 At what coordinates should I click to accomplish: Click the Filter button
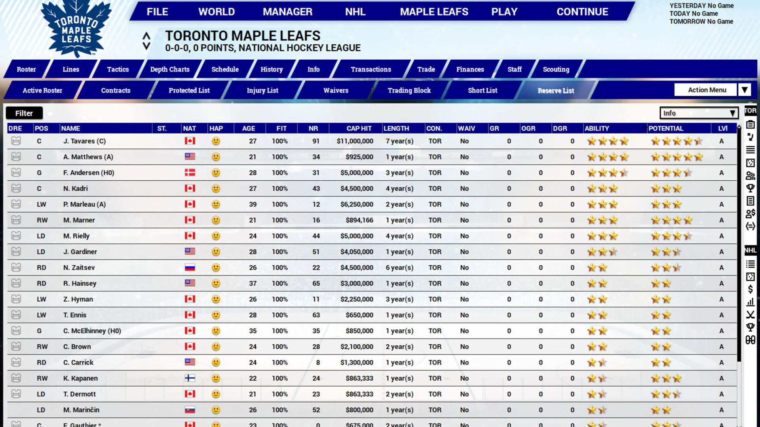[x=24, y=113]
